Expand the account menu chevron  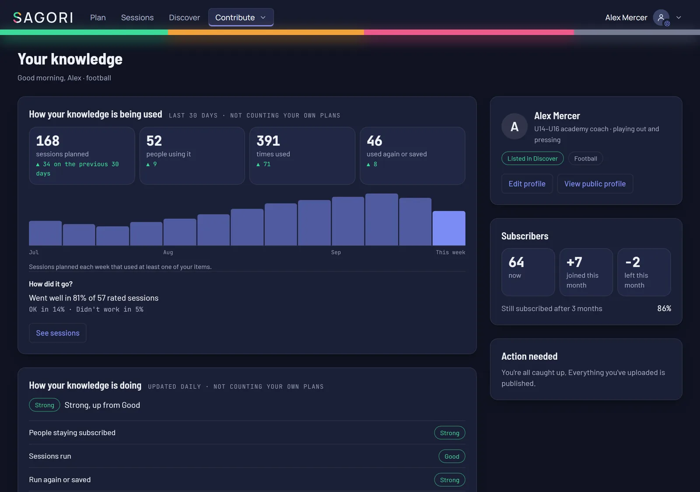[679, 17]
